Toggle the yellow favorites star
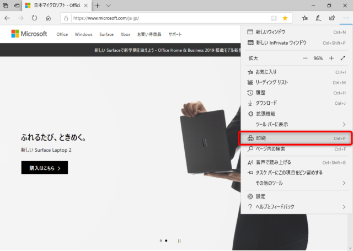This screenshot has width=353, height=251. point(285,18)
